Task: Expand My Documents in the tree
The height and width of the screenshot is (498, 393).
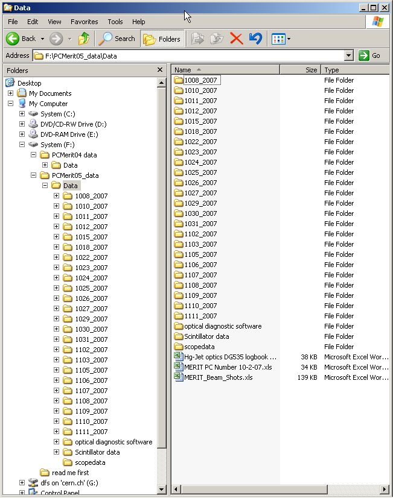Action: 10,93
